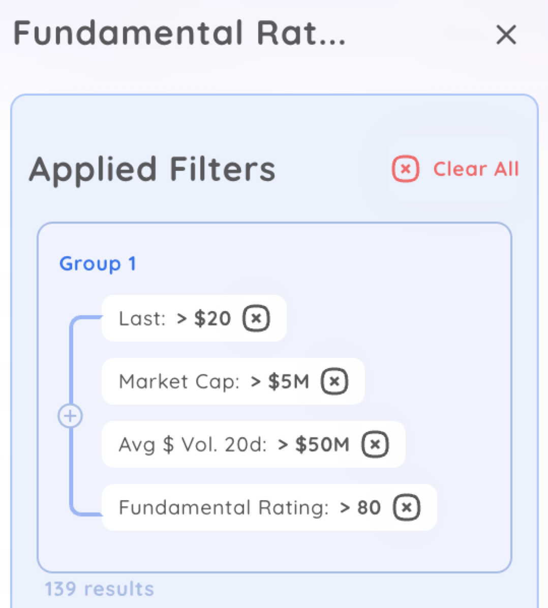Select the Group 1 label
This screenshot has height=608, width=548.
point(98,264)
